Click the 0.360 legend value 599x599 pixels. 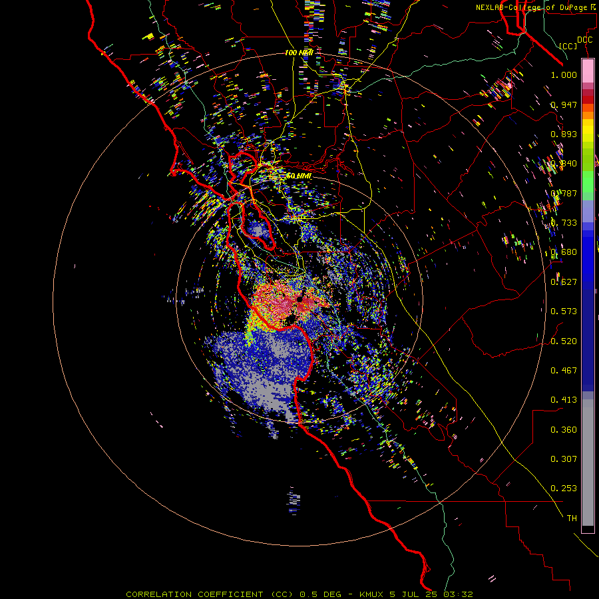(x=564, y=430)
